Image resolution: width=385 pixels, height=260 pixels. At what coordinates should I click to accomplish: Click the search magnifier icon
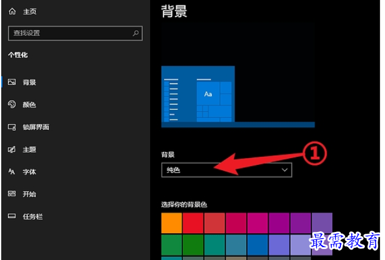135,33
